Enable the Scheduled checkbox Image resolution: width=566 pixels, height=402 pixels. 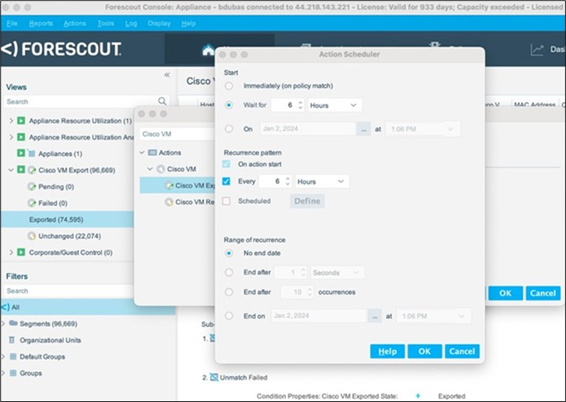[227, 201]
